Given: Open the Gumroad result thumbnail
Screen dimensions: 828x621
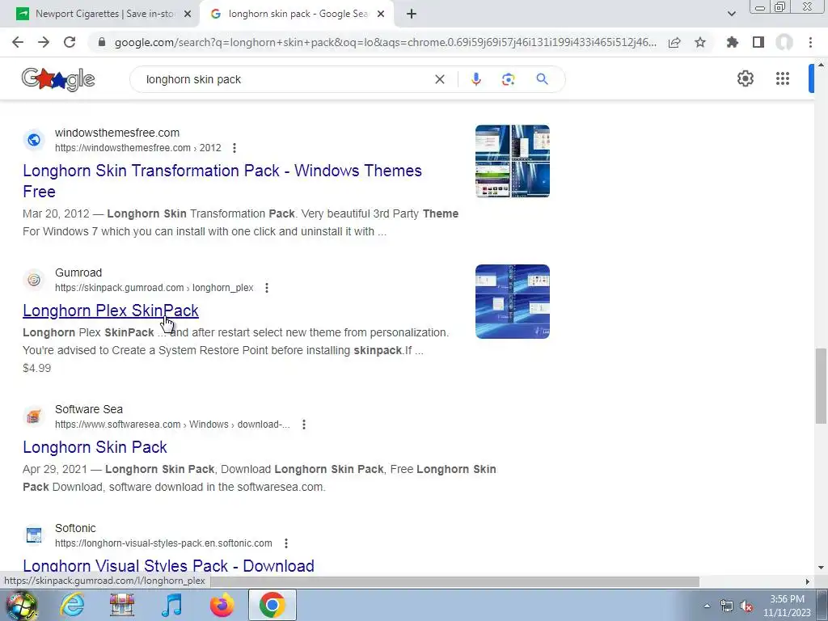Looking at the screenshot, I should [x=512, y=302].
